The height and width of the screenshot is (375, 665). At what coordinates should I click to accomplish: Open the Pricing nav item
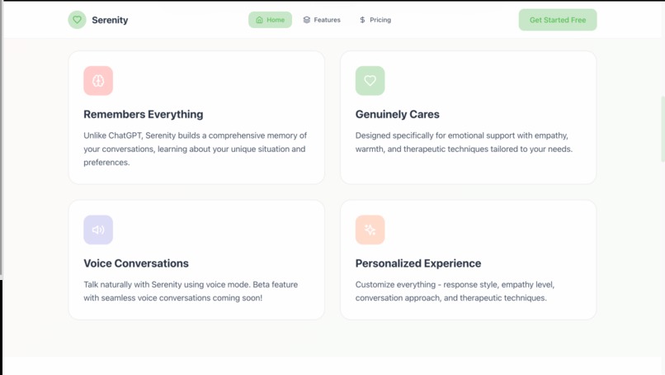[375, 20]
